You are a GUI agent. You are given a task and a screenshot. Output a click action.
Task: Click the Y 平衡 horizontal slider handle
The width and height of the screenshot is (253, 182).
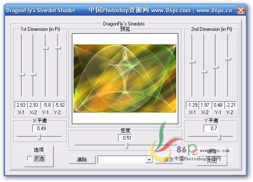pyautogui.click(x=219, y=137)
